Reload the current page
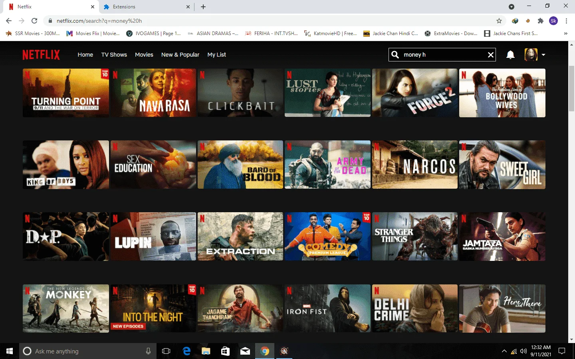This screenshot has width=575, height=359. tap(34, 21)
